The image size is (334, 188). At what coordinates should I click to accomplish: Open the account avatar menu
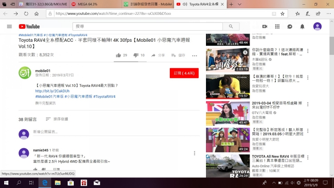(x=317, y=26)
